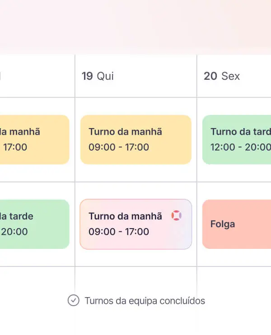Click the Turnos da equipa concluídos status text
The width and height of the screenshot is (271, 335).
(145, 301)
